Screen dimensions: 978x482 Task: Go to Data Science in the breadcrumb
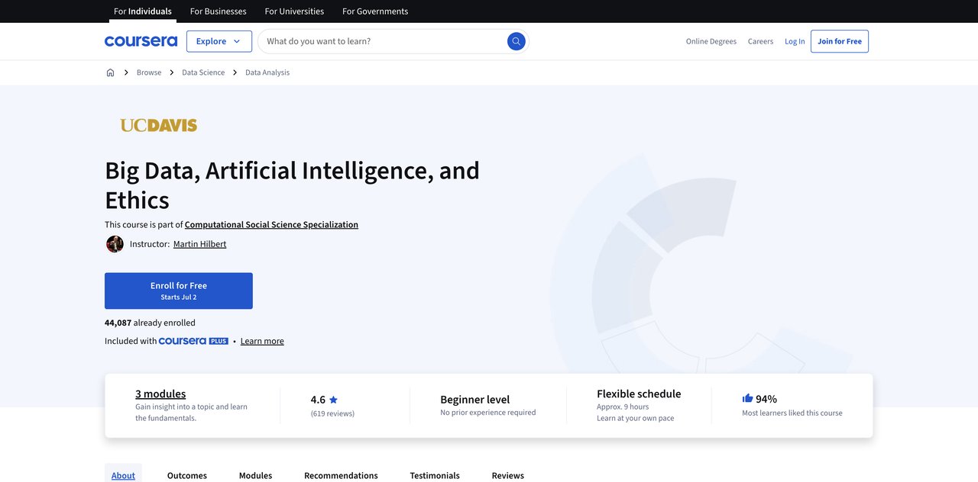click(203, 72)
